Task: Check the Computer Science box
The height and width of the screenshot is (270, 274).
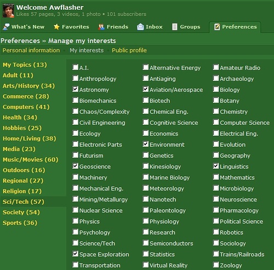Action: [216, 122]
